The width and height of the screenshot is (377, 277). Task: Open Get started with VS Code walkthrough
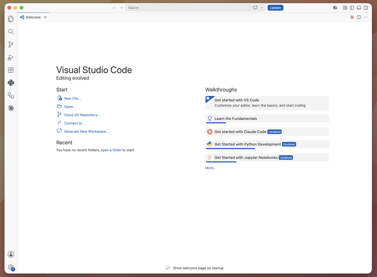coord(267,103)
